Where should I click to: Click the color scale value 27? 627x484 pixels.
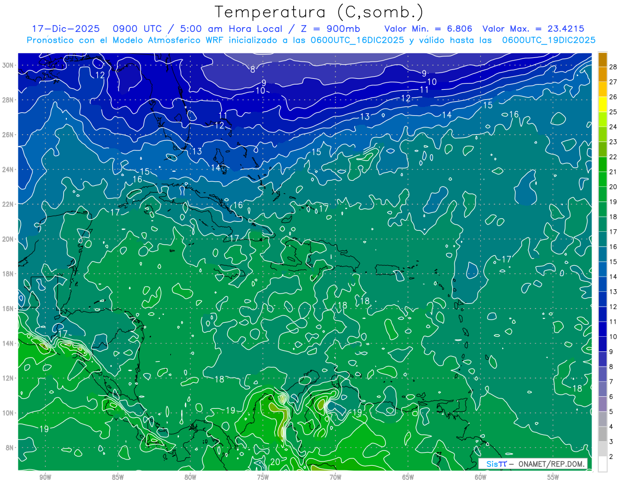coord(613,81)
